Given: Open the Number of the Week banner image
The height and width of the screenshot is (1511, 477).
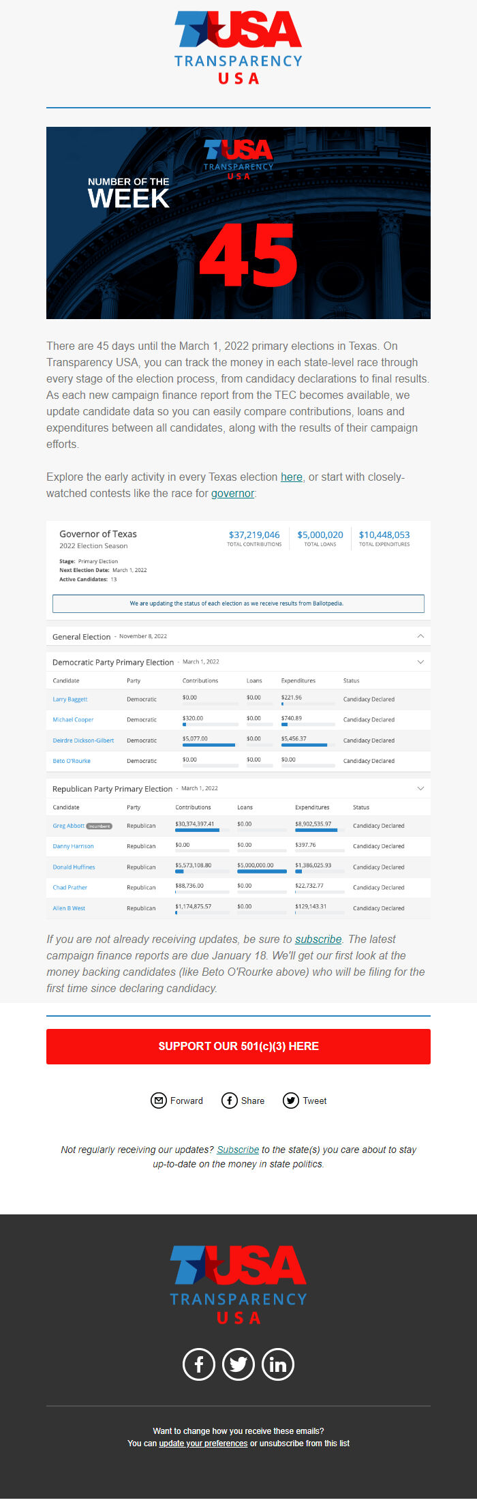Looking at the screenshot, I should (x=238, y=223).
